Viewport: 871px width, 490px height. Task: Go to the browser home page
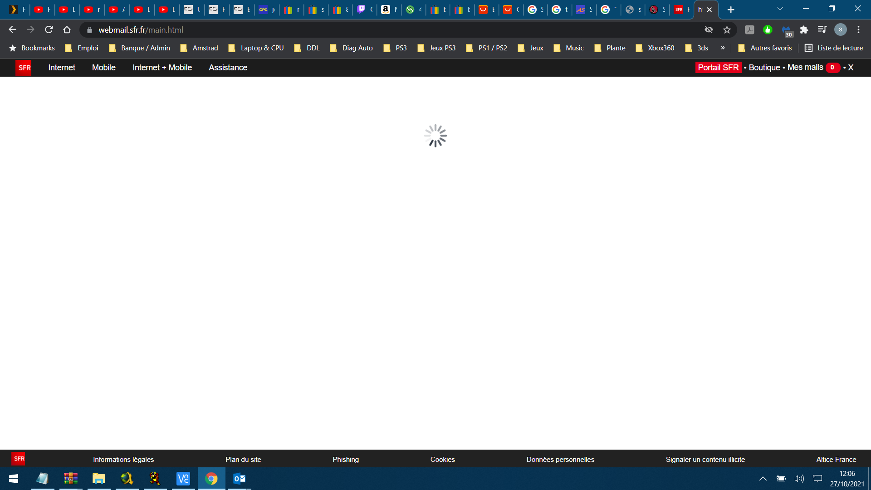tap(67, 30)
